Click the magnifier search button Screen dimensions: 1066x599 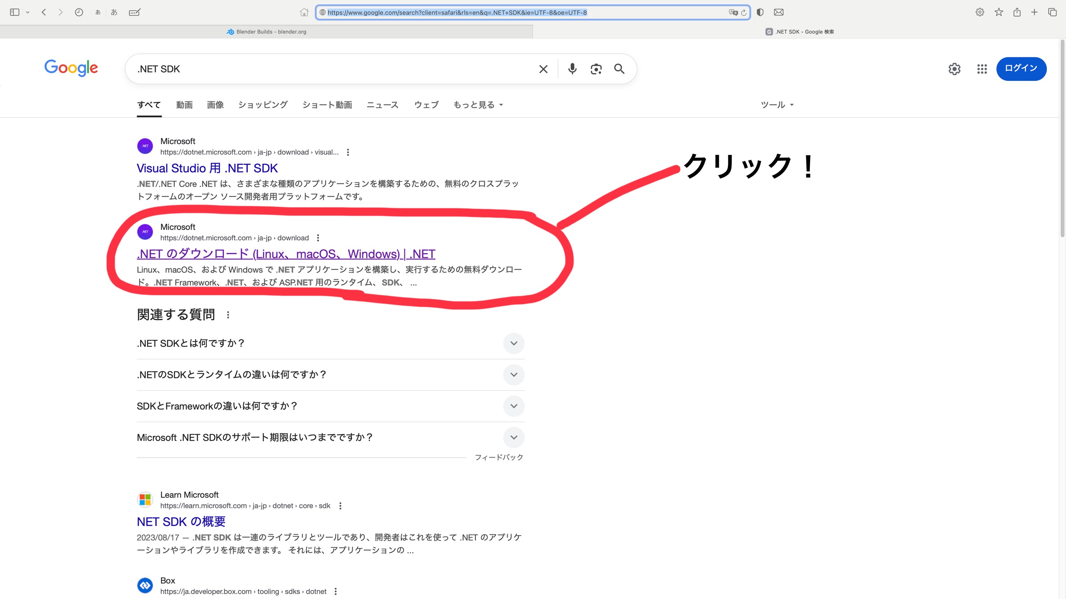coord(619,69)
